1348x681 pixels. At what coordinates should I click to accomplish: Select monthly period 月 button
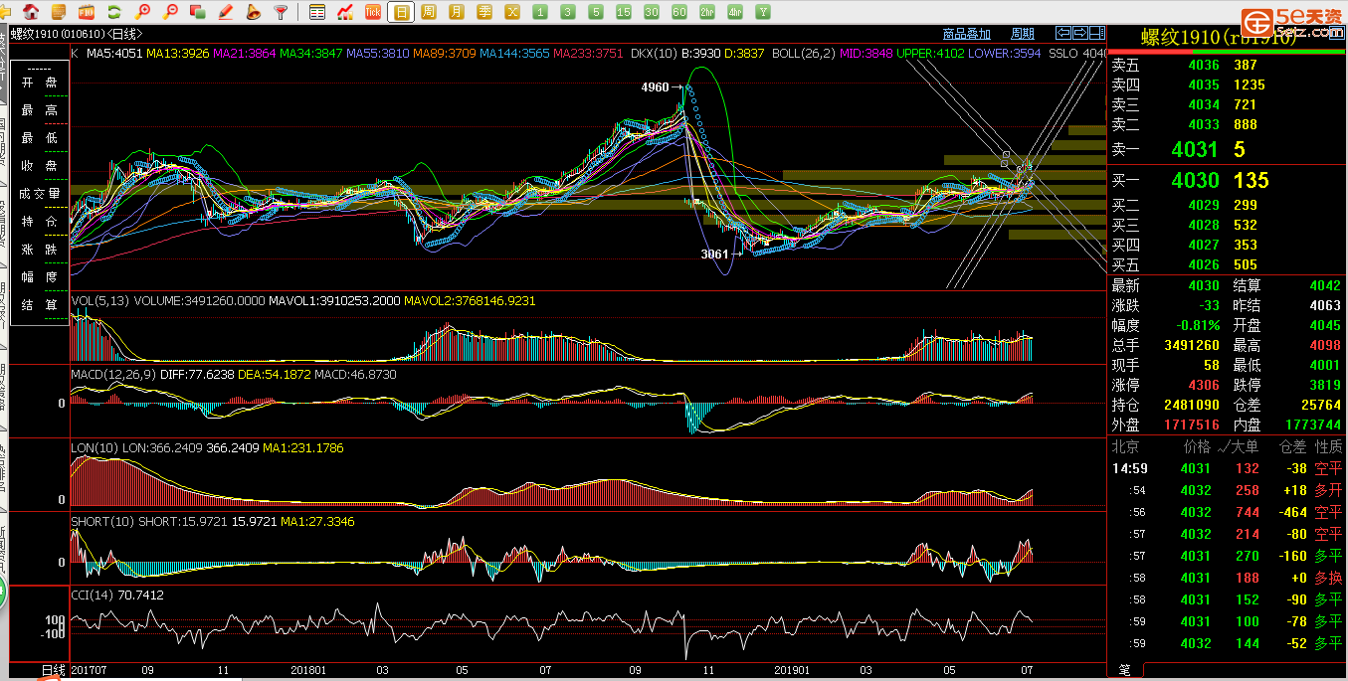click(456, 12)
